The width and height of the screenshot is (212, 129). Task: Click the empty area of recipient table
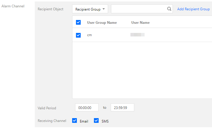coord(141,71)
